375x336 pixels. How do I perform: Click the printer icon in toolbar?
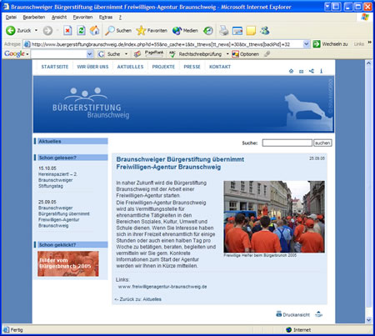point(224,30)
